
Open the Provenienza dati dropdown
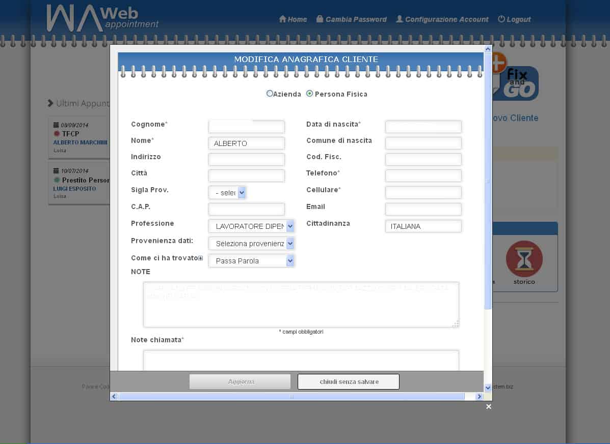click(251, 244)
